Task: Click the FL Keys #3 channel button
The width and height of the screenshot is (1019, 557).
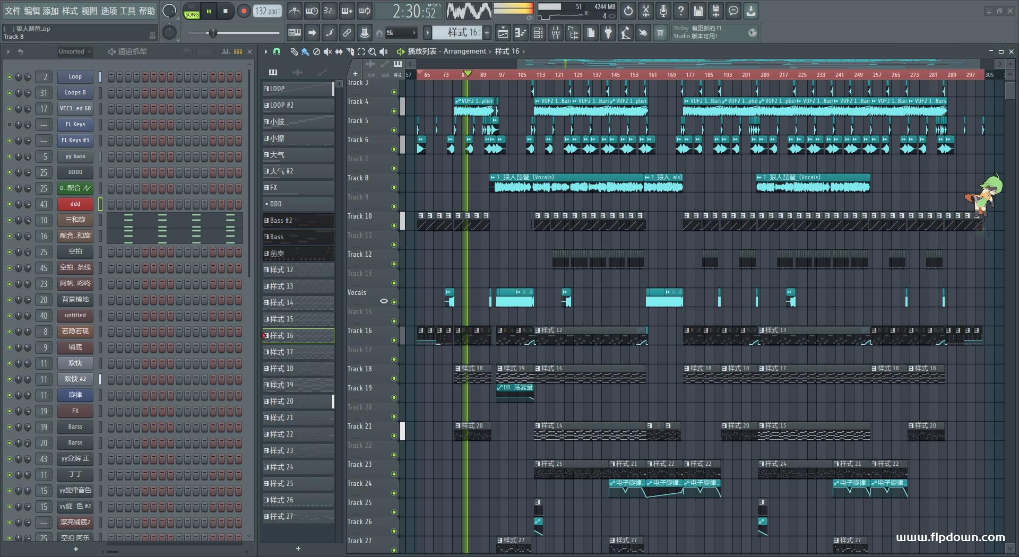Action: pos(75,141)
